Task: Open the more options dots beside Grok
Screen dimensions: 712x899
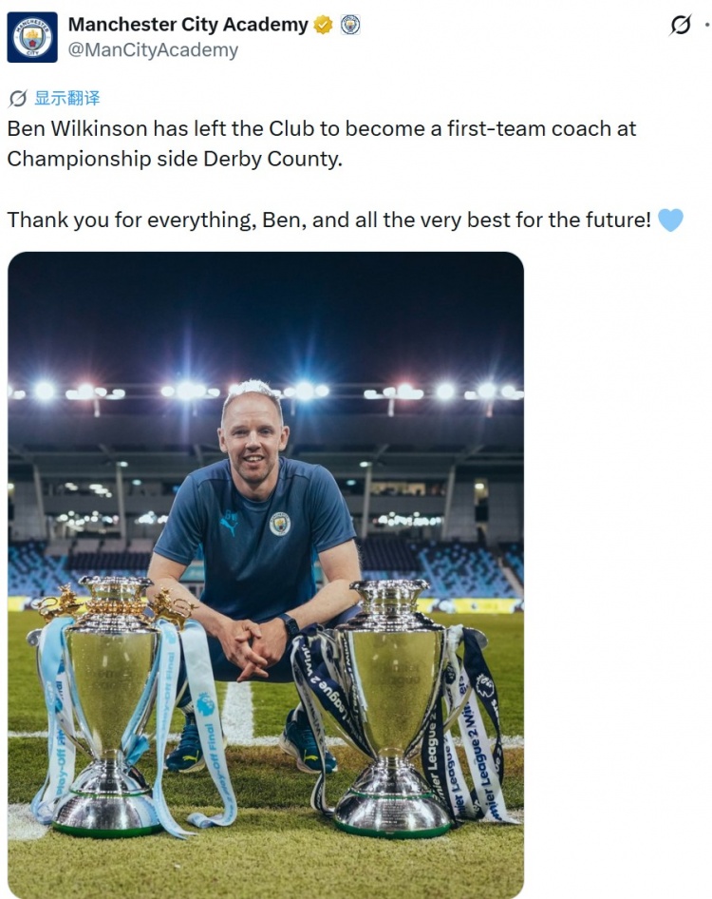Action: (707, 25)
